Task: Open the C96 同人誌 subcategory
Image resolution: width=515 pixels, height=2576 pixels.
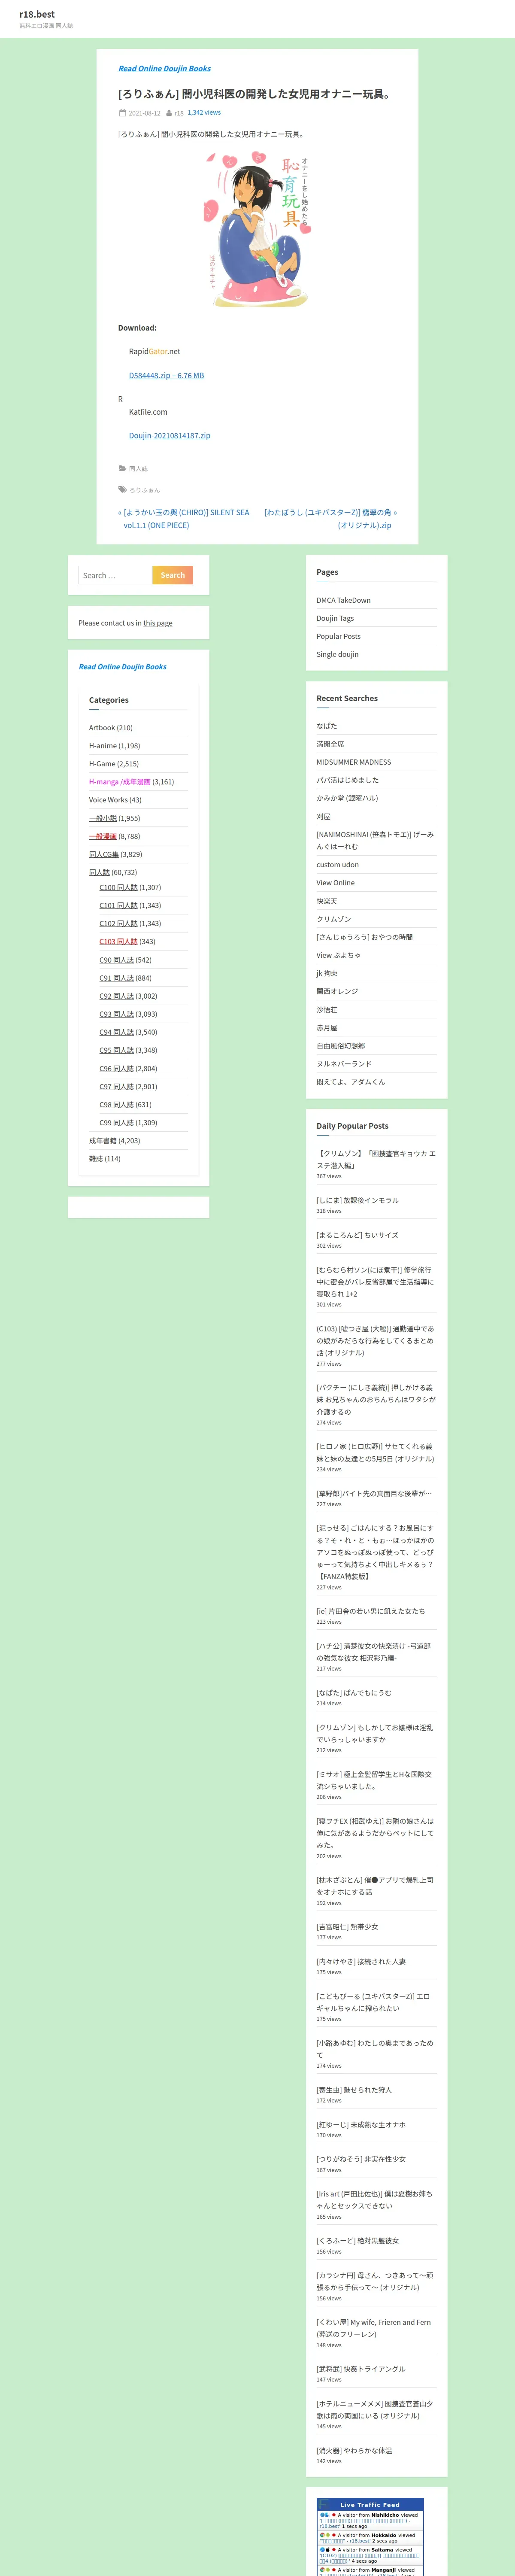Action: click(x=116, y=1069)
